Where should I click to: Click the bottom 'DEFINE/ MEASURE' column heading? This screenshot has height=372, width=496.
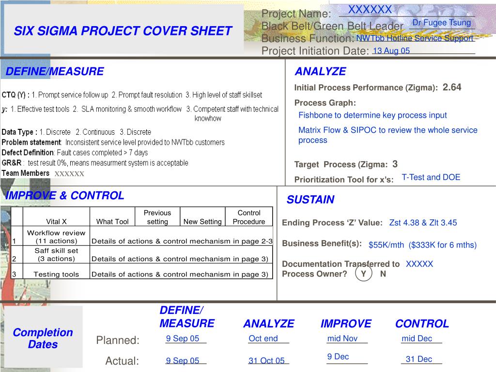click(x=187, y=317)
